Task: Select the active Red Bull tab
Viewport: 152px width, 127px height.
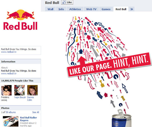Action: [x=121, y=9]
